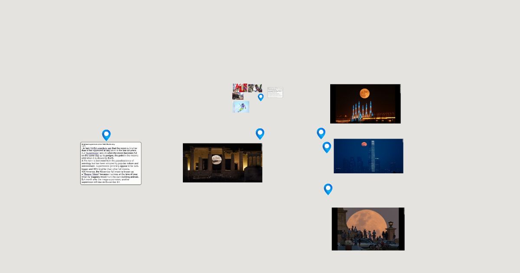The height and width of the screenshot is (273, 520).
Task: Open the orange moon over lit bridge photo
Action: coord(365,104)
